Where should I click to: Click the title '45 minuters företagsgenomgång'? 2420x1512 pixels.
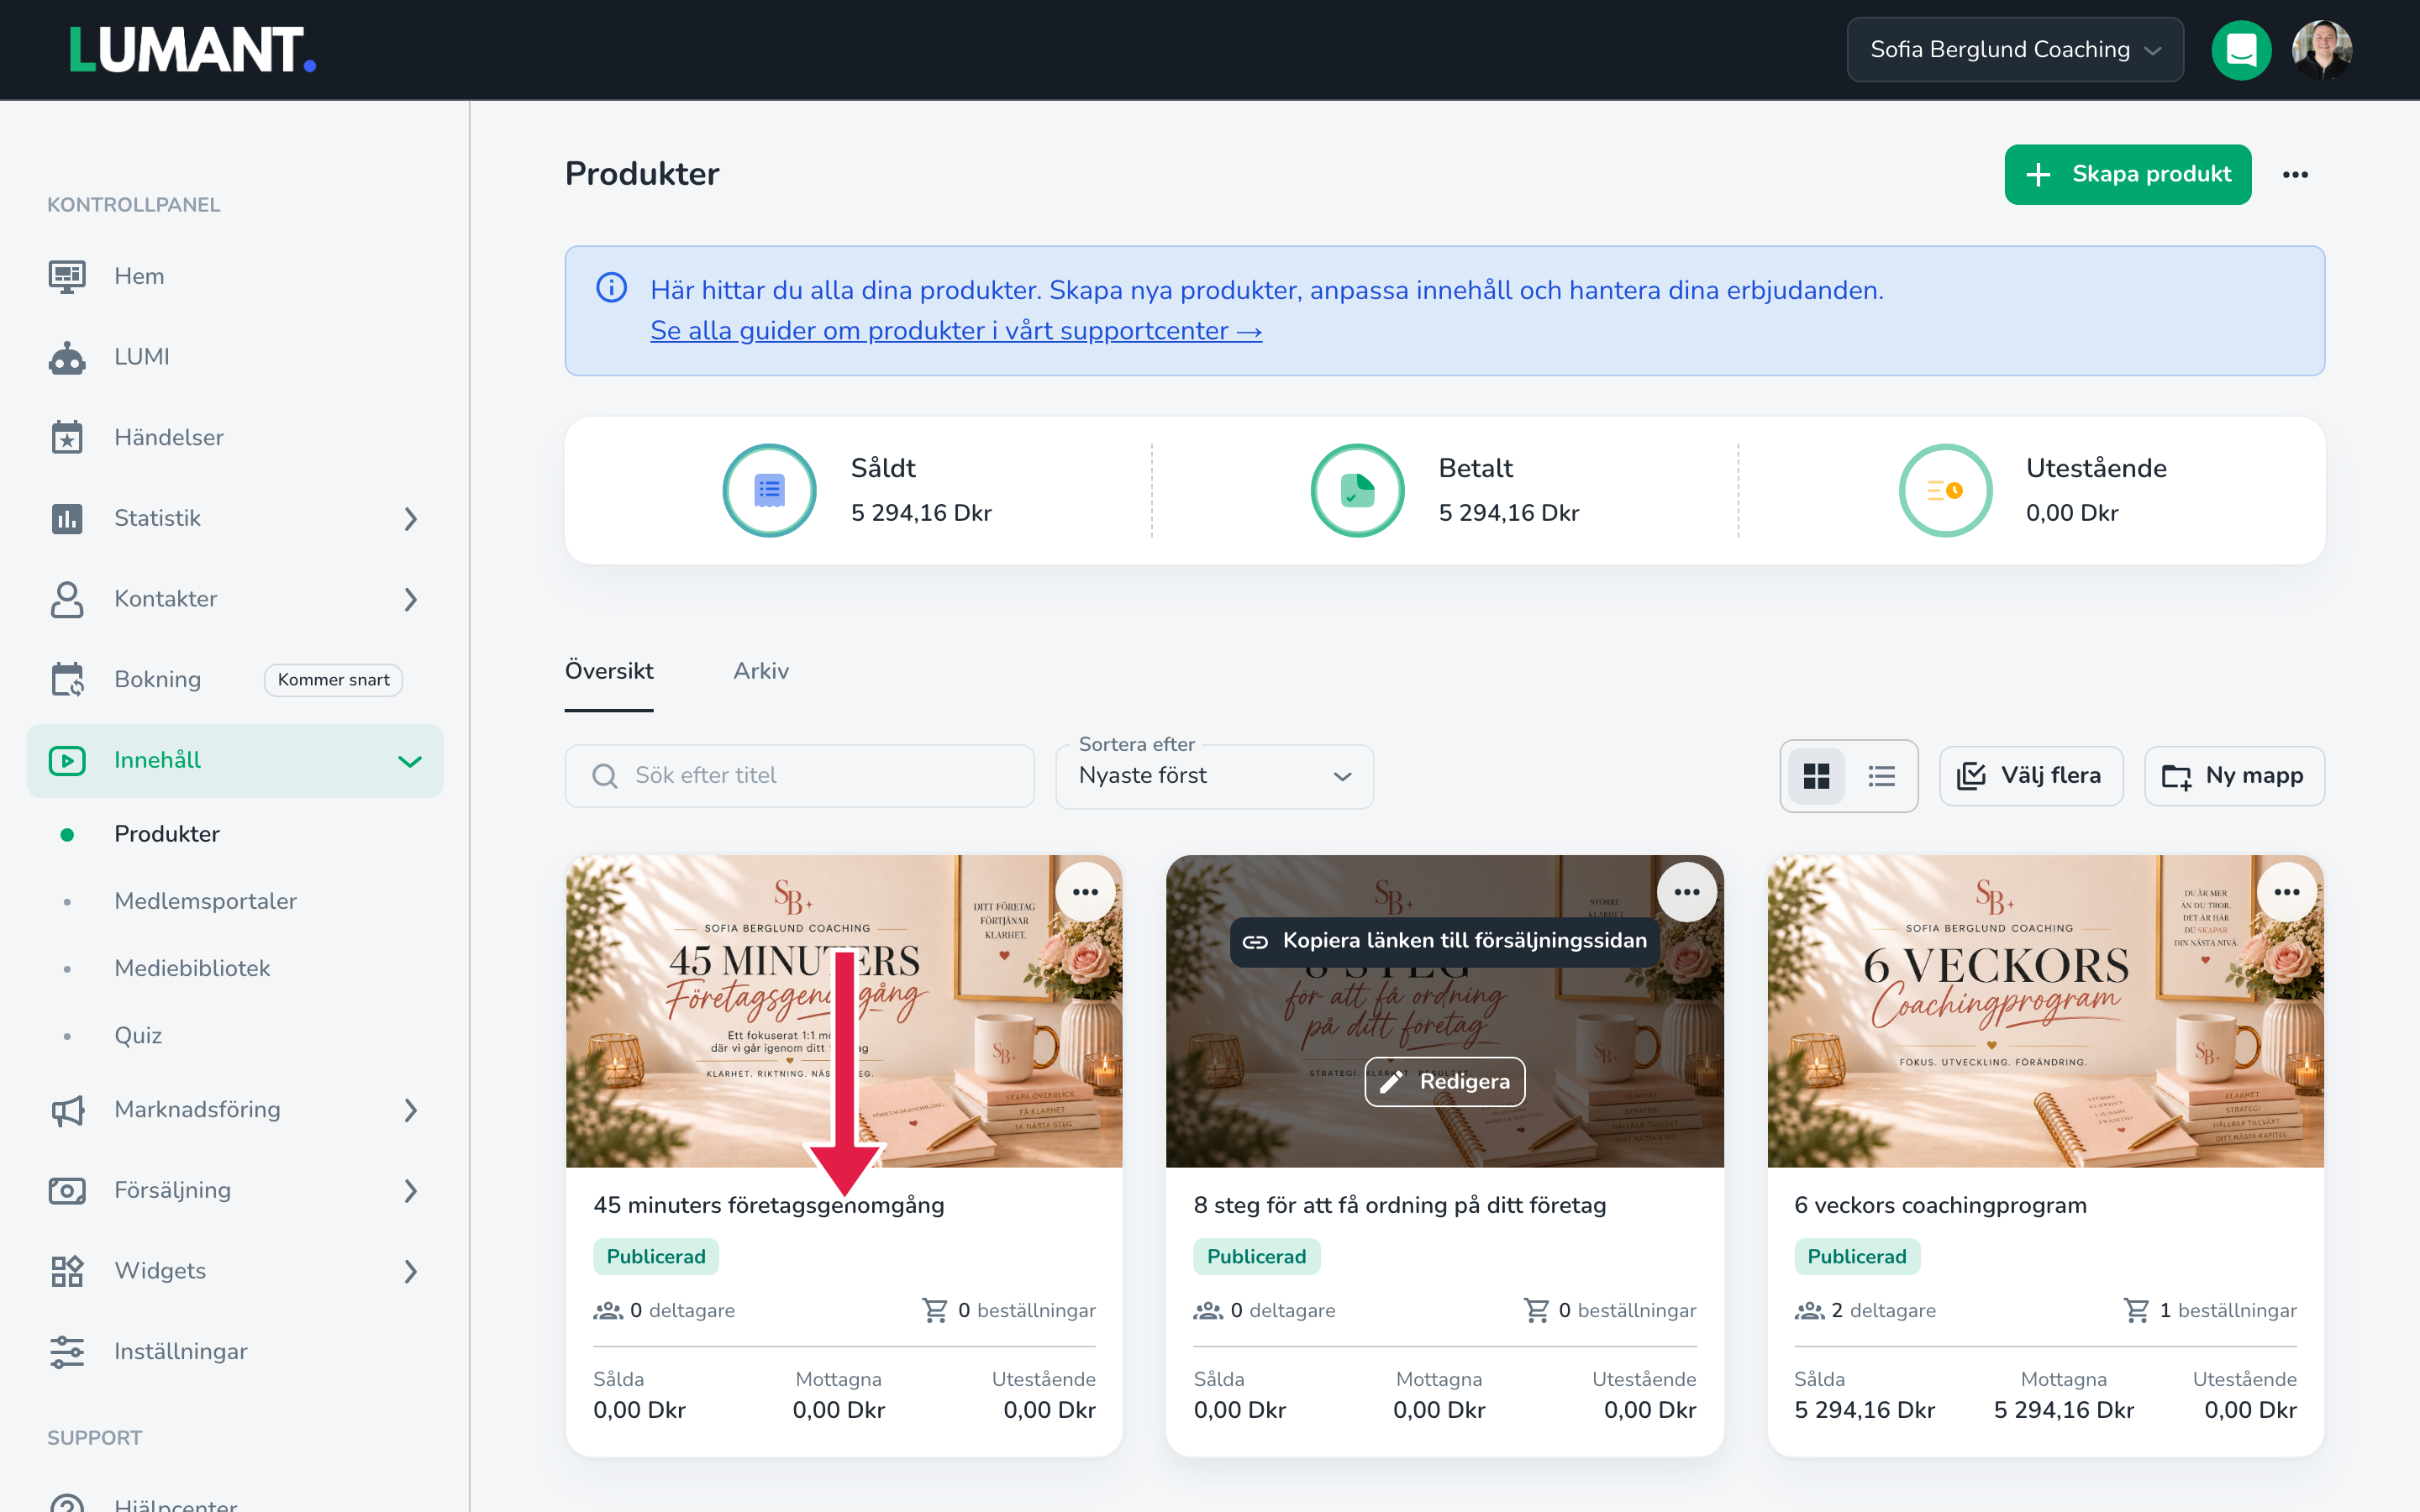[769, 1205]
